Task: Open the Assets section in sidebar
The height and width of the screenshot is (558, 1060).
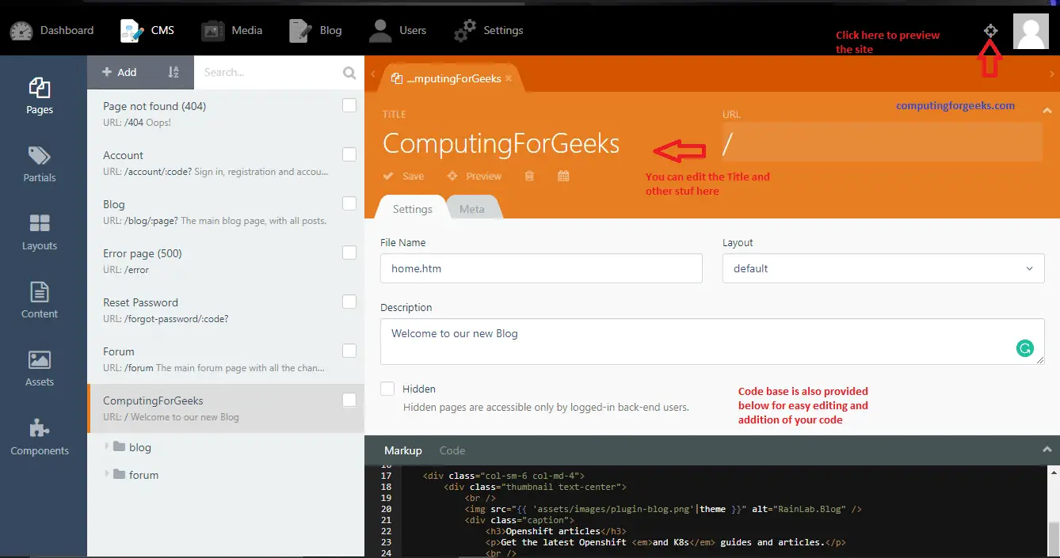Action: [x=40, y=369]
